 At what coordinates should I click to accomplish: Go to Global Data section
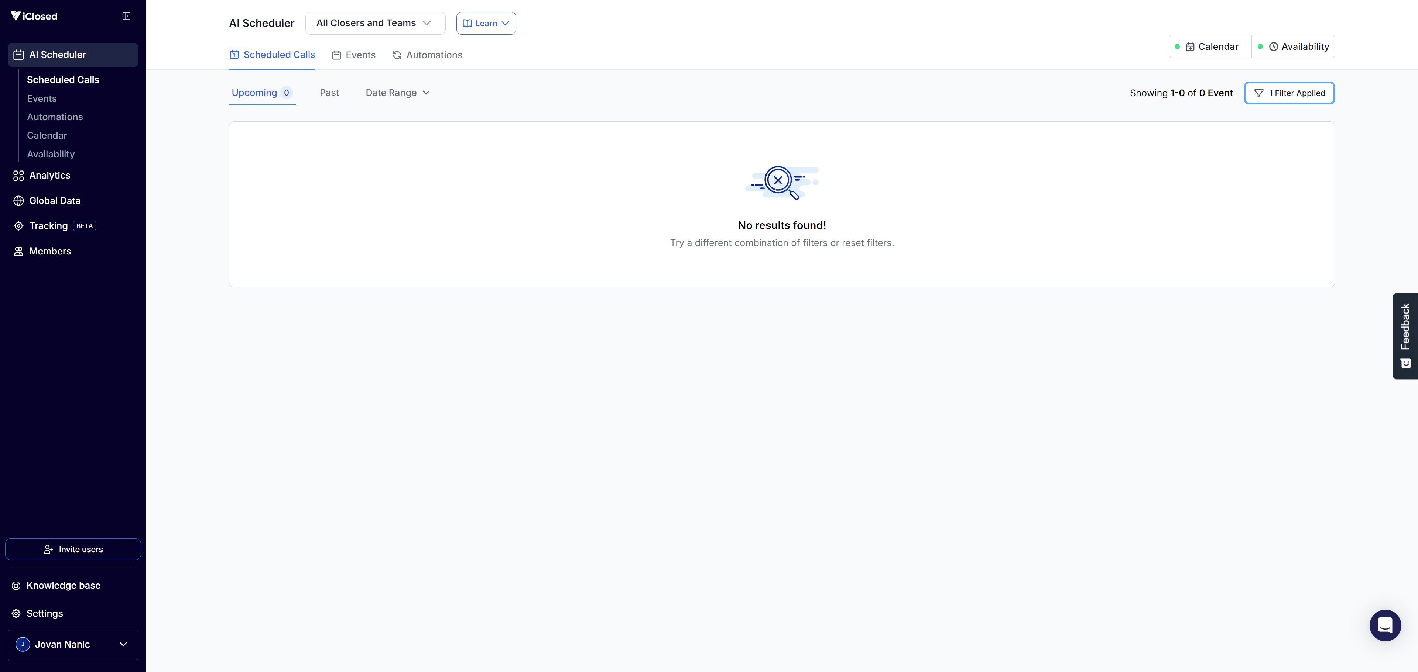[55, 201]
